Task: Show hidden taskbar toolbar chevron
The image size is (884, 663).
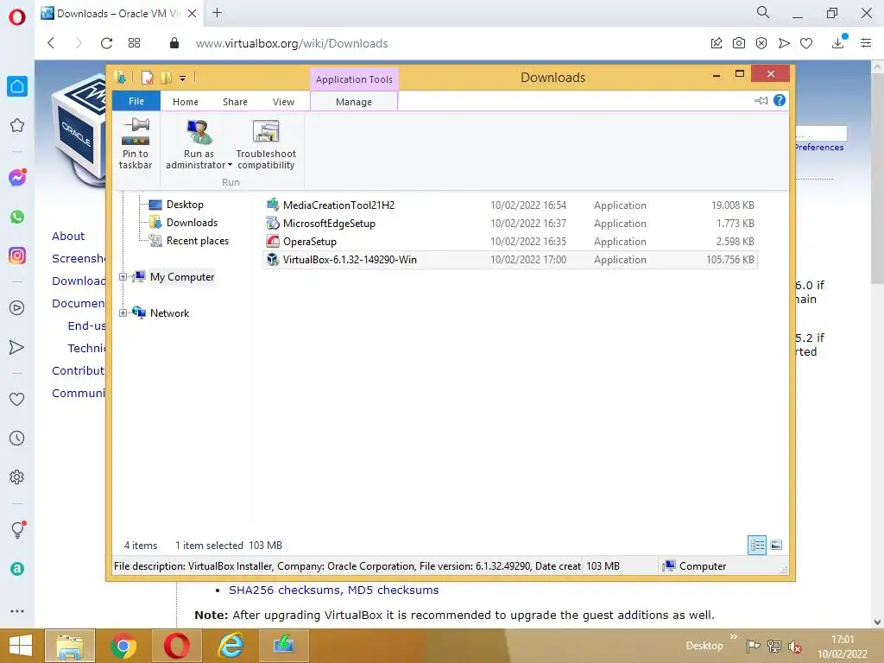Action: click(x=734, y=636)
